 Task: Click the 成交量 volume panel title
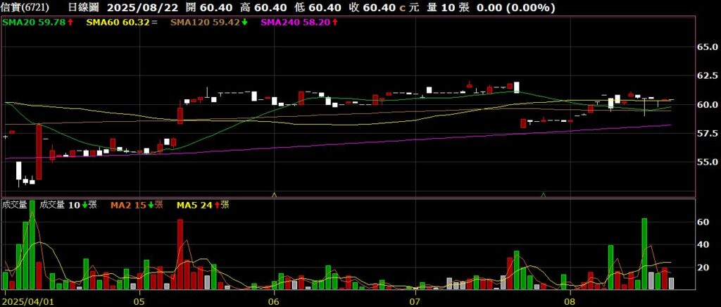(15, 205)
